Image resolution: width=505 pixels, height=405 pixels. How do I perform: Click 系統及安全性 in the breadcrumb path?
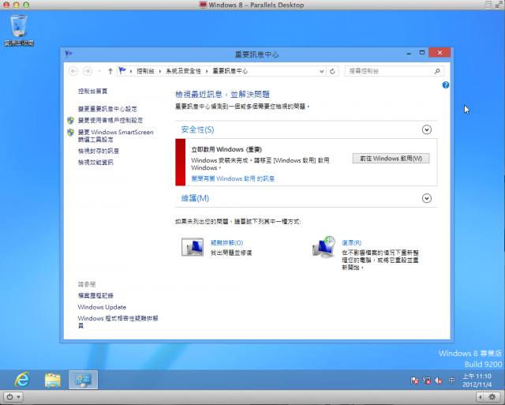point(183,71)
